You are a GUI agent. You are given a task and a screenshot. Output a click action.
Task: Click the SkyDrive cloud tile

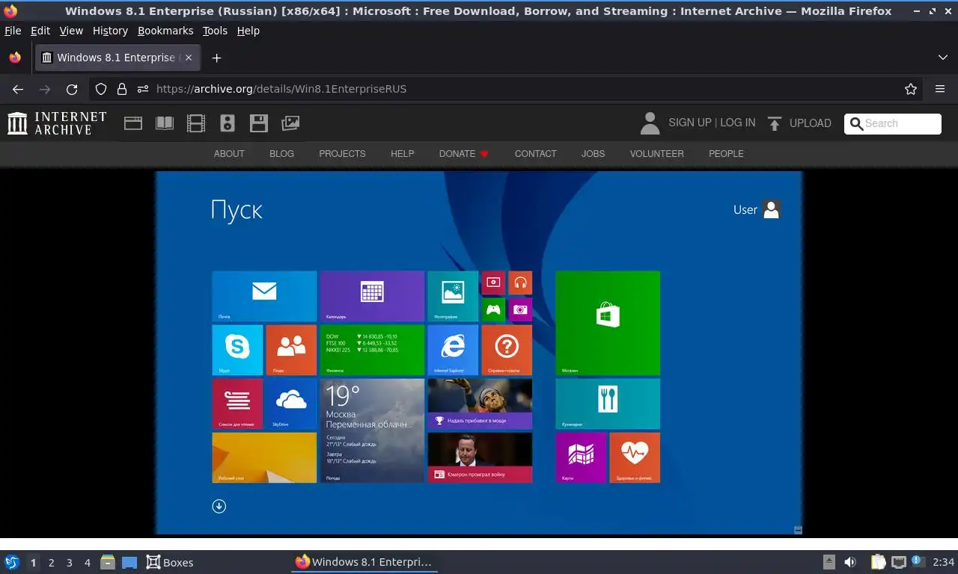(291, 404)
